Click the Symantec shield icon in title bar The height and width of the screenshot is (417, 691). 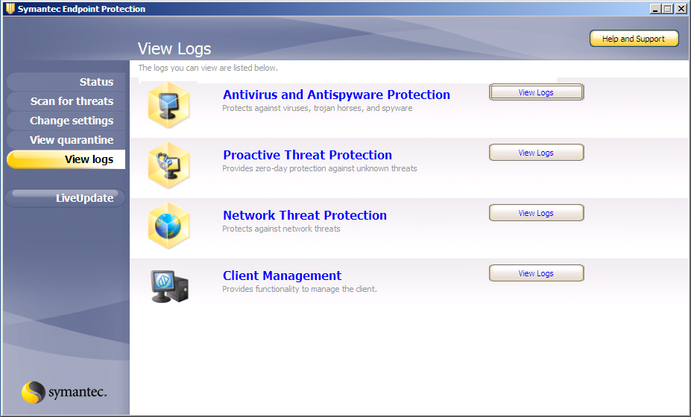10,9
